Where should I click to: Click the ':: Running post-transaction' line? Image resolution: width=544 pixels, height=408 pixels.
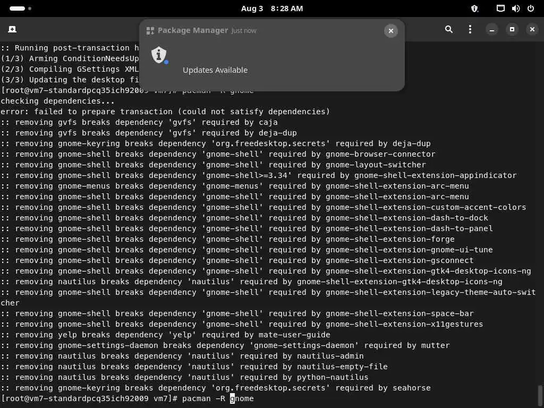[70, 48]
